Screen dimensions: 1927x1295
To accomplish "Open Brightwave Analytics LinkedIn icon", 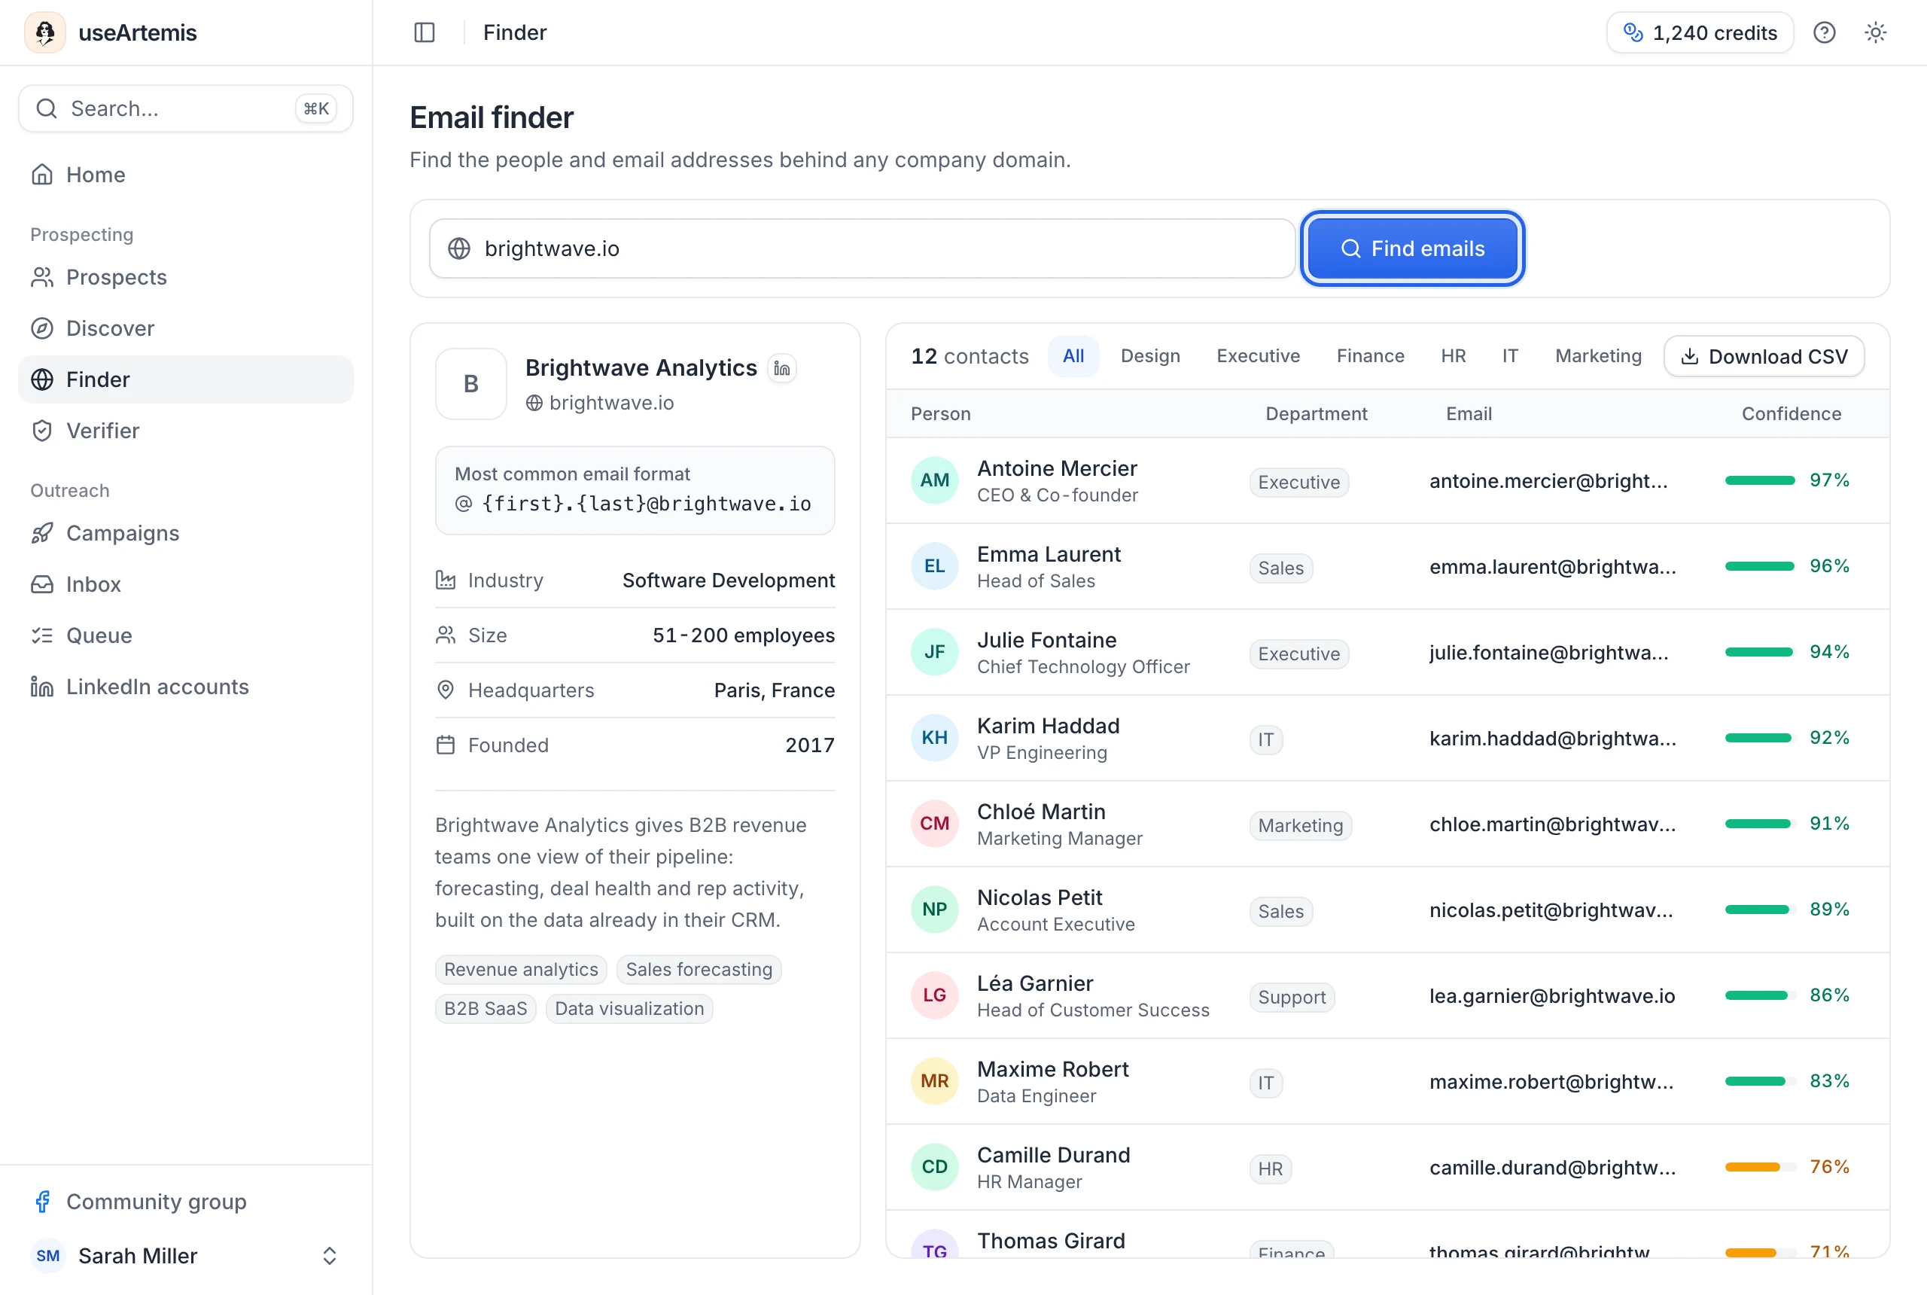I will pyautogui.click(x=782, y=368).
